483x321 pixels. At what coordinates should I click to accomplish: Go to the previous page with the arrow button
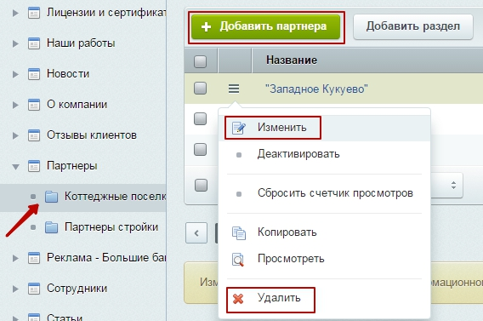pos(196,233)
